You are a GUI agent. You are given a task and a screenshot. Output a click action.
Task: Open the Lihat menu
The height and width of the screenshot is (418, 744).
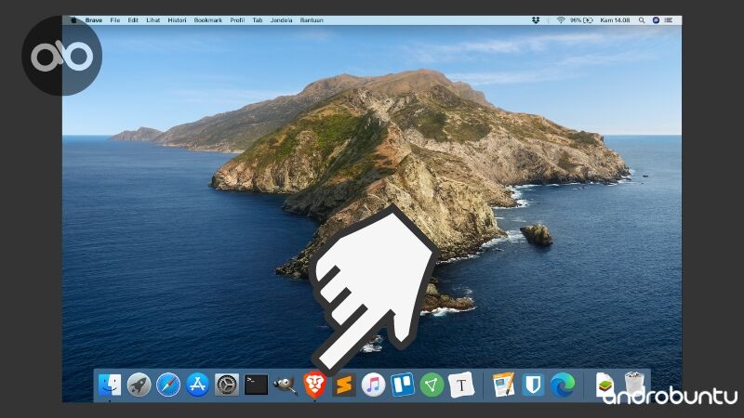[x=153, y=20]
